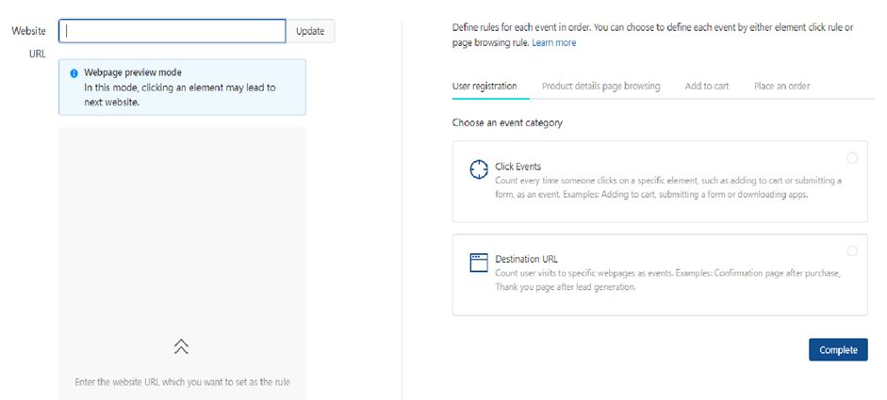This screenshot has height=400, width=887.
Task: Click the 'Enter the website URL' placeholder text
Action: (x=189, y=382)
